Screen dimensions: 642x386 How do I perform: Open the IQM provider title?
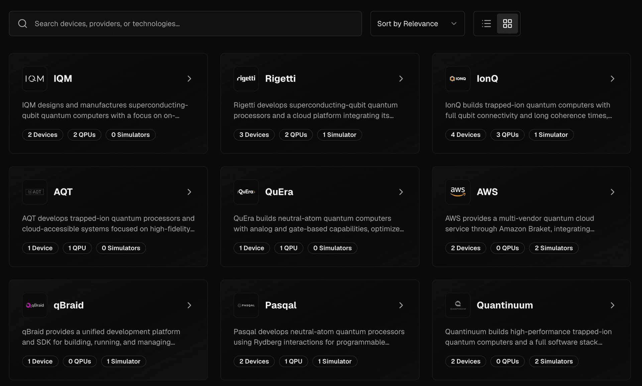(63, 78)
